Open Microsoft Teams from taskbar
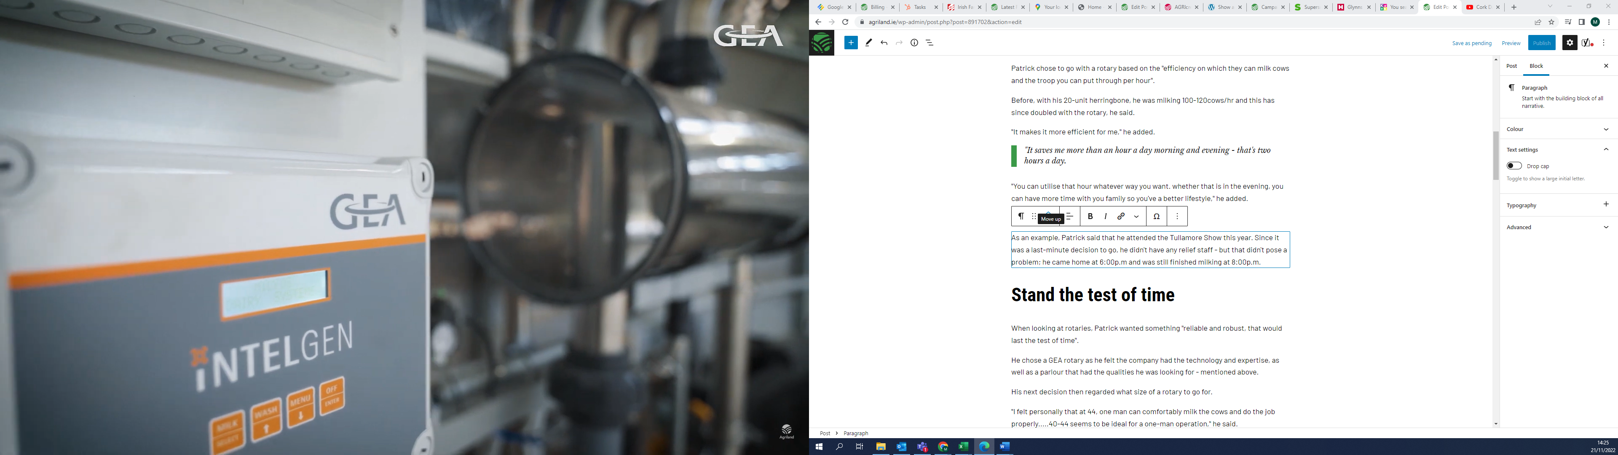Screen dimensions: 1618x455 [x=922, y=447]
